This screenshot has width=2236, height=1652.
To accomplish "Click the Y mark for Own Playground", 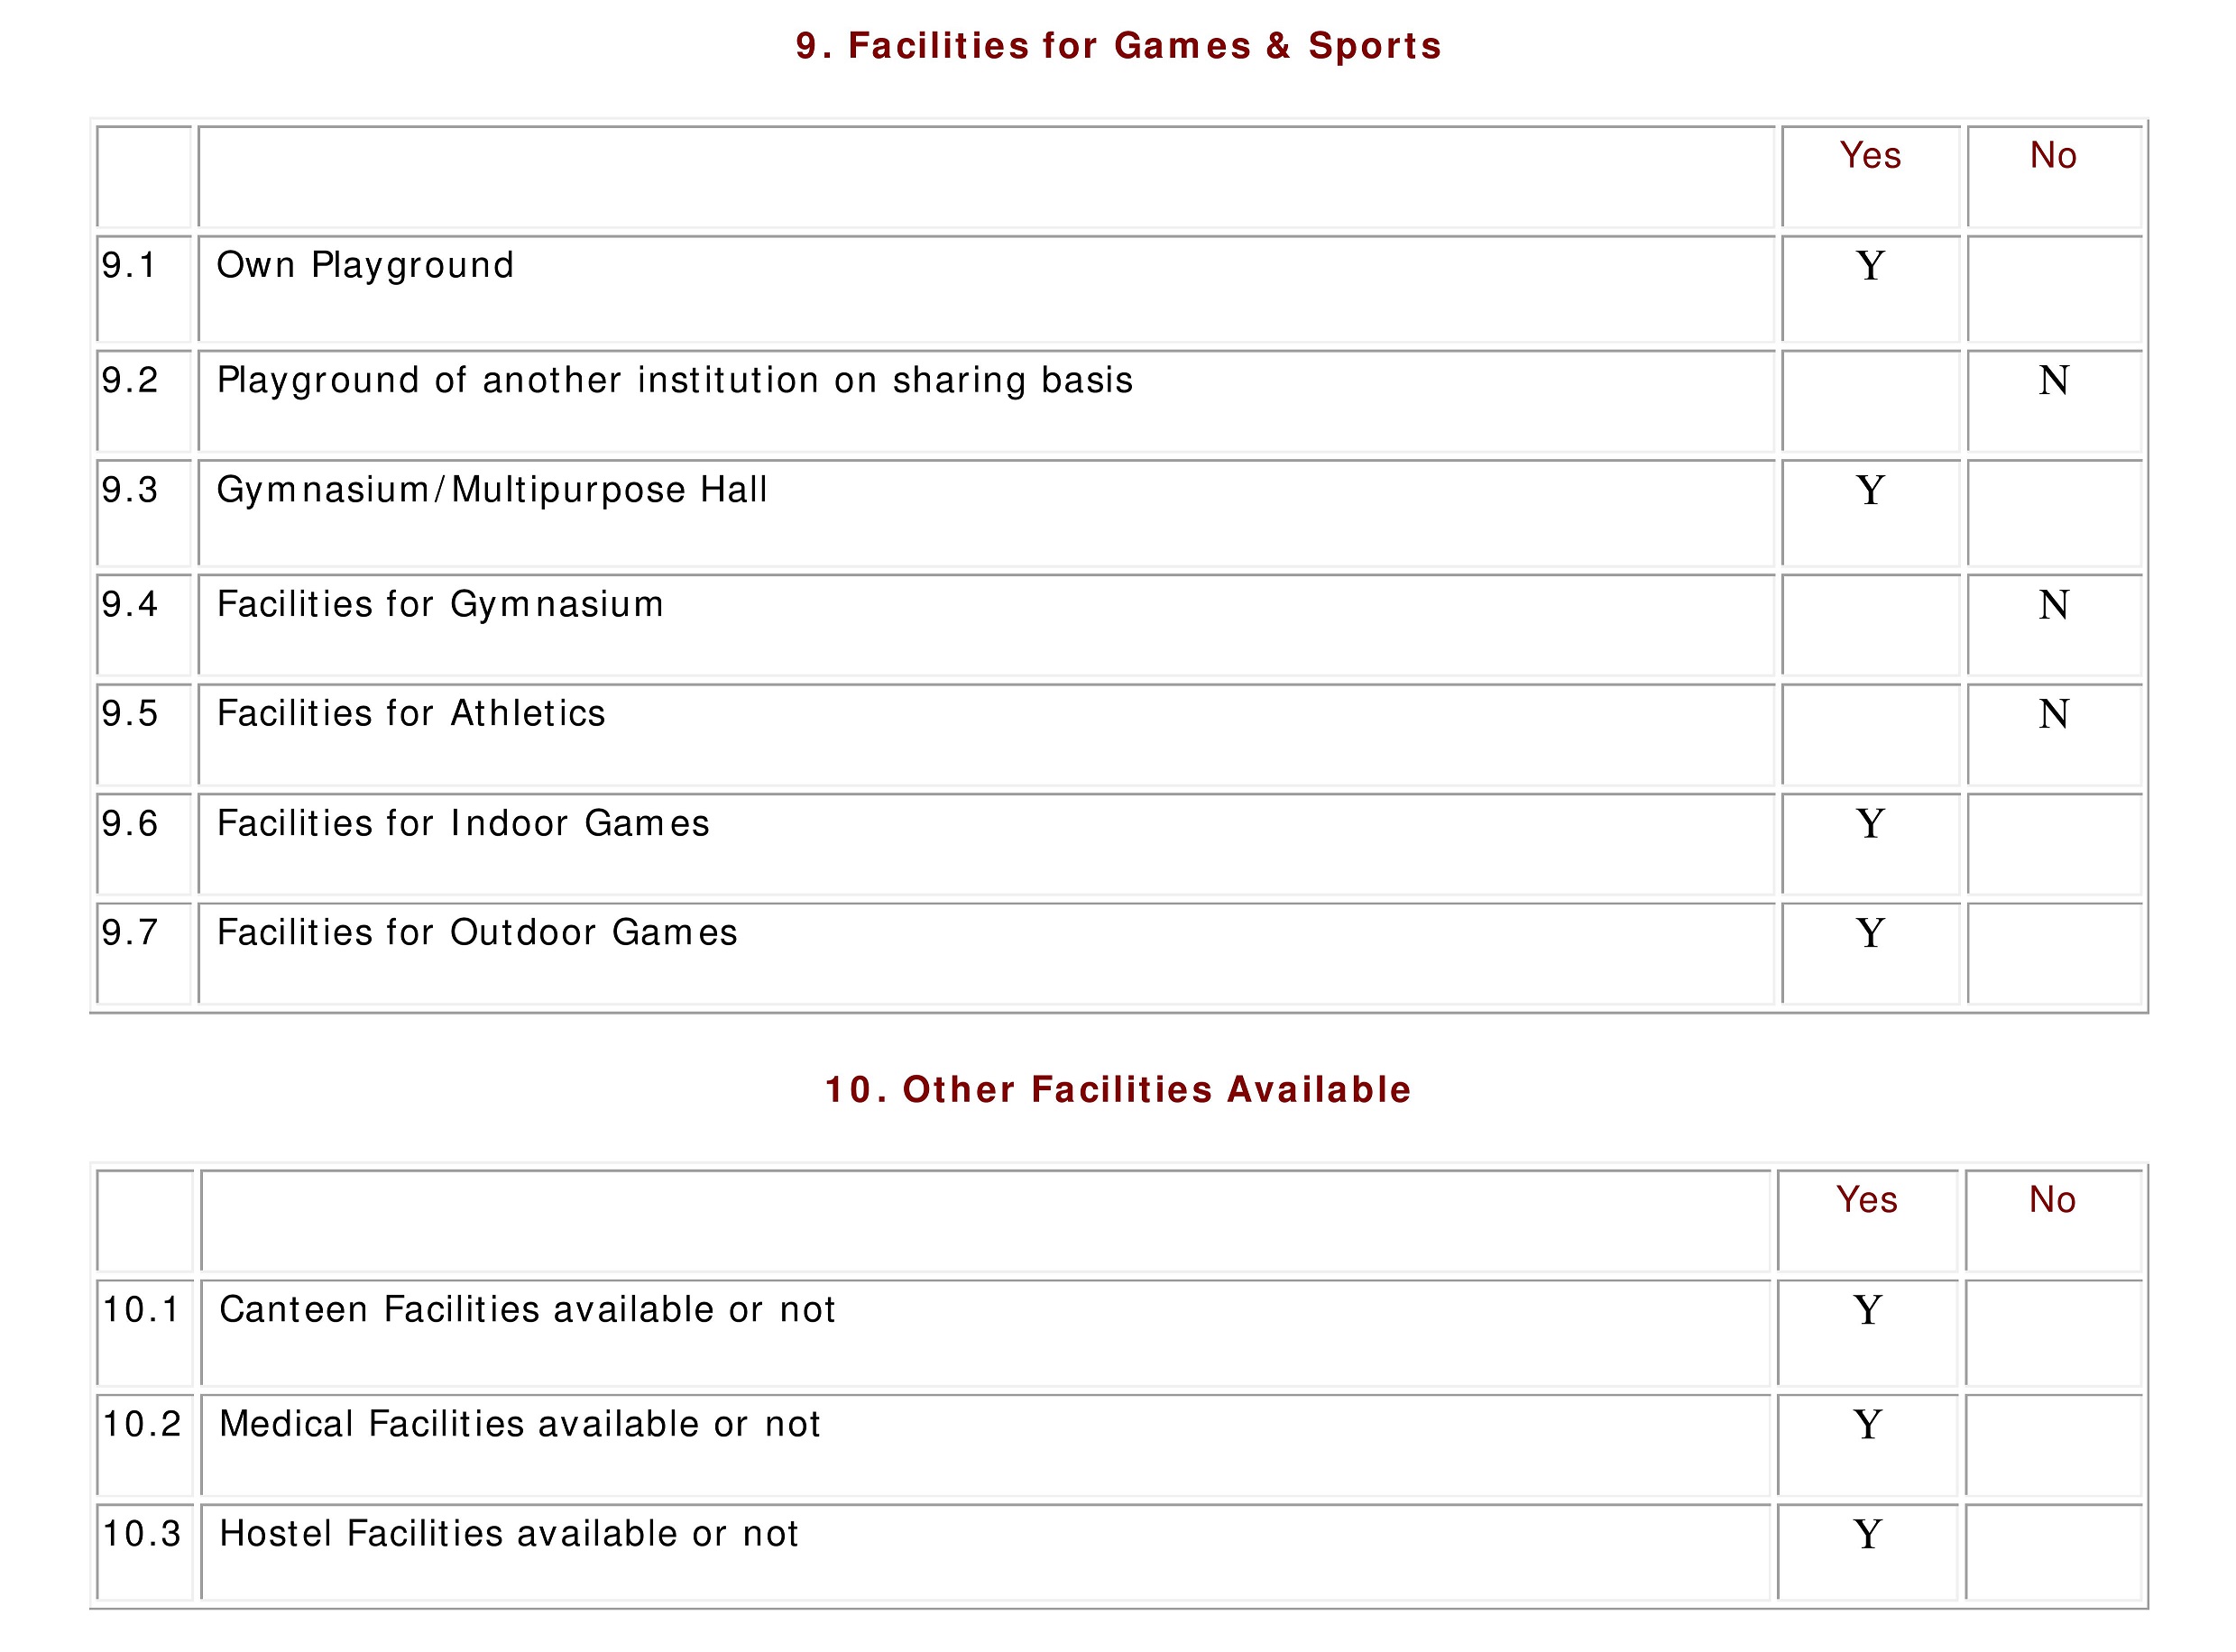I will (x=1870, y=266).
